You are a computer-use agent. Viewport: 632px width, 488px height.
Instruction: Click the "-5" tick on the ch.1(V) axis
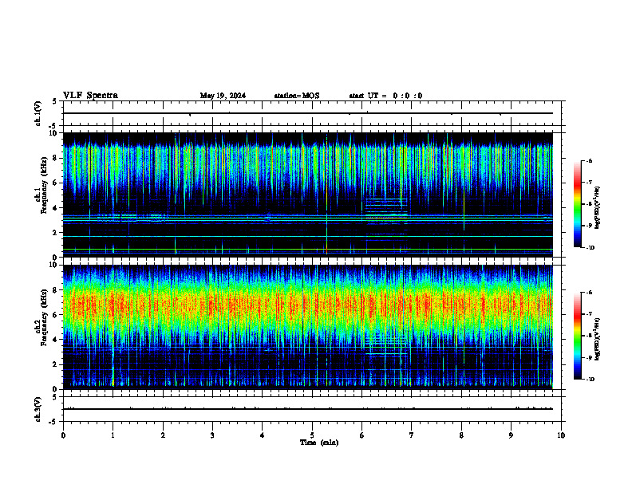pyautogui.click(x=53, y=126)
